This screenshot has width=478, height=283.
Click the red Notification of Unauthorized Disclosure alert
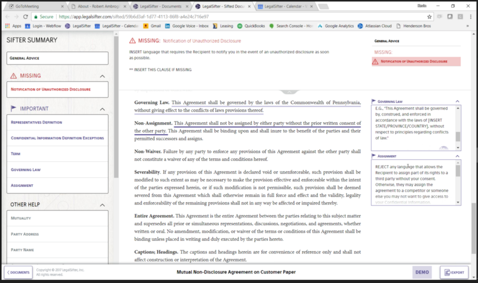pyautogui.click(x=416, y=62)
